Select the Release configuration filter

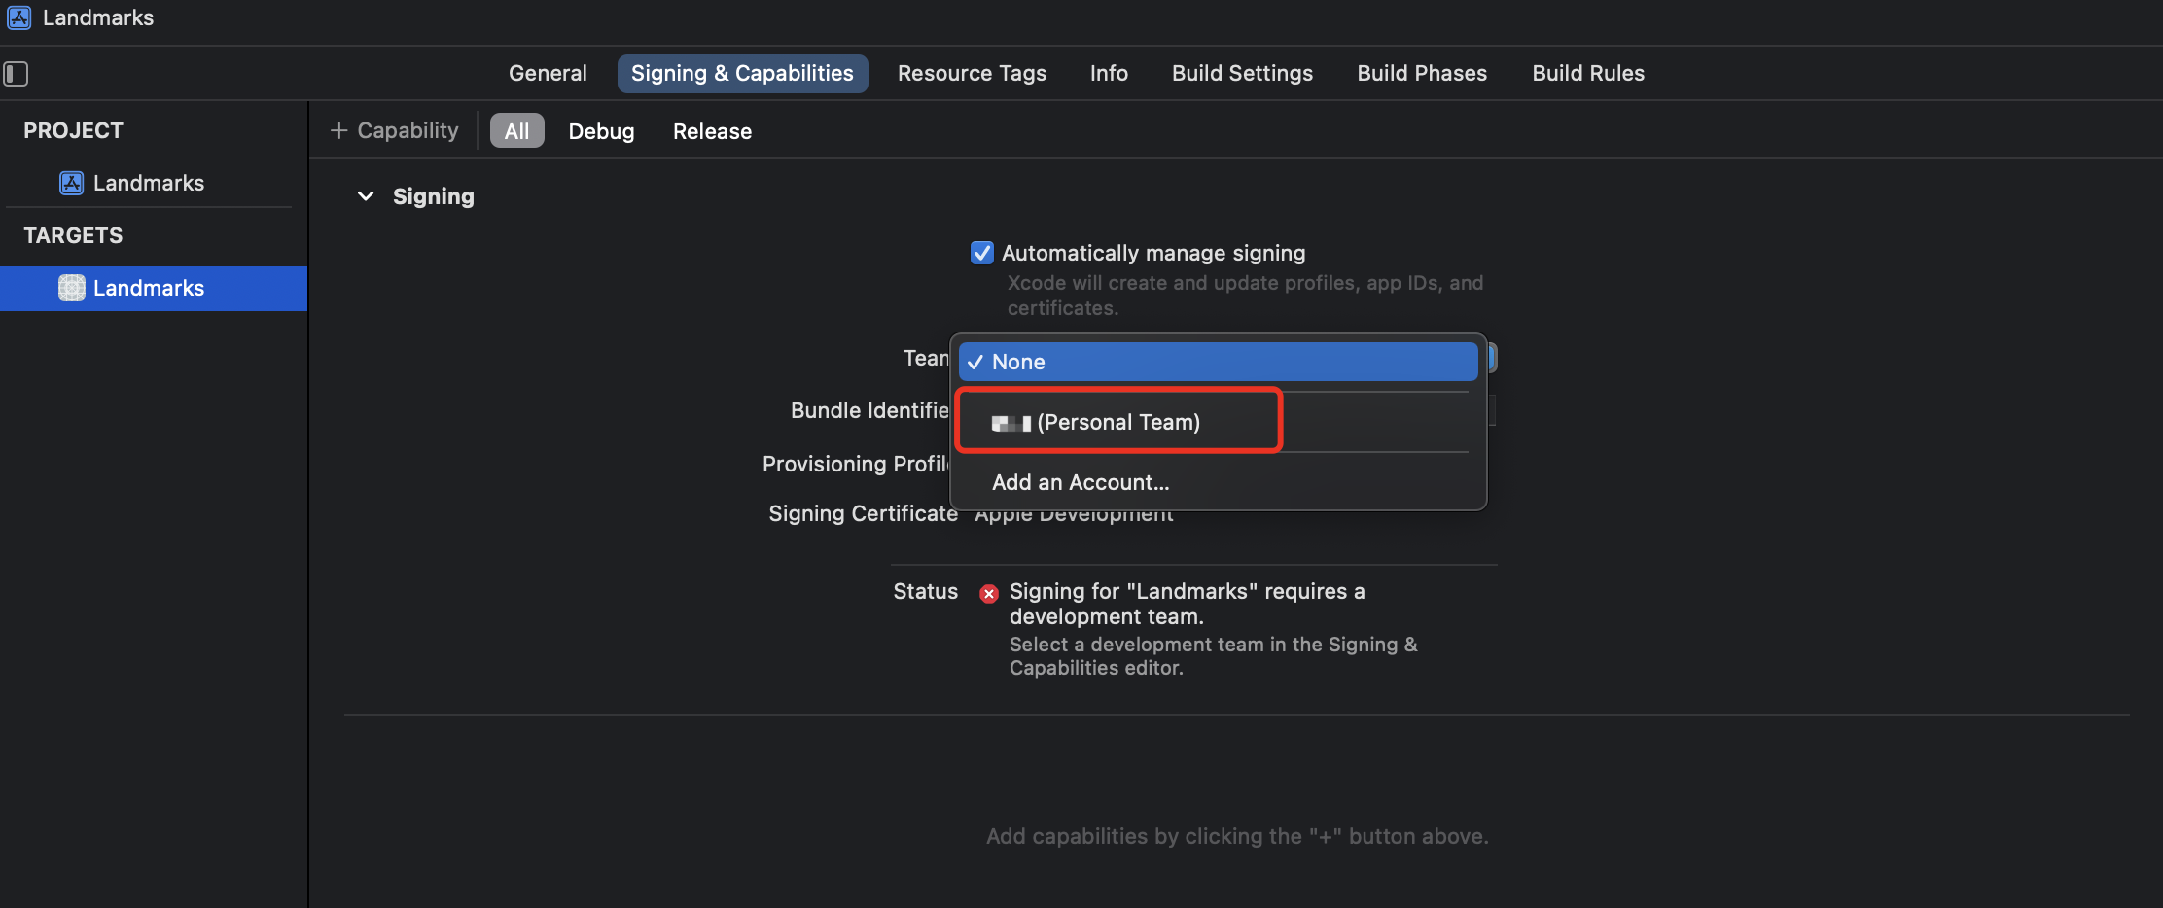(712, 131)
